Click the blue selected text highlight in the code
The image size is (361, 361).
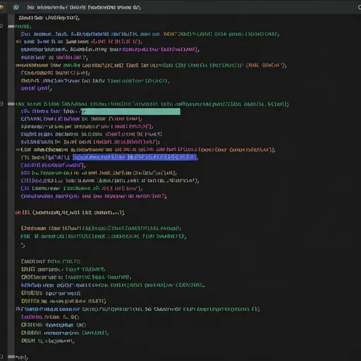135,157
